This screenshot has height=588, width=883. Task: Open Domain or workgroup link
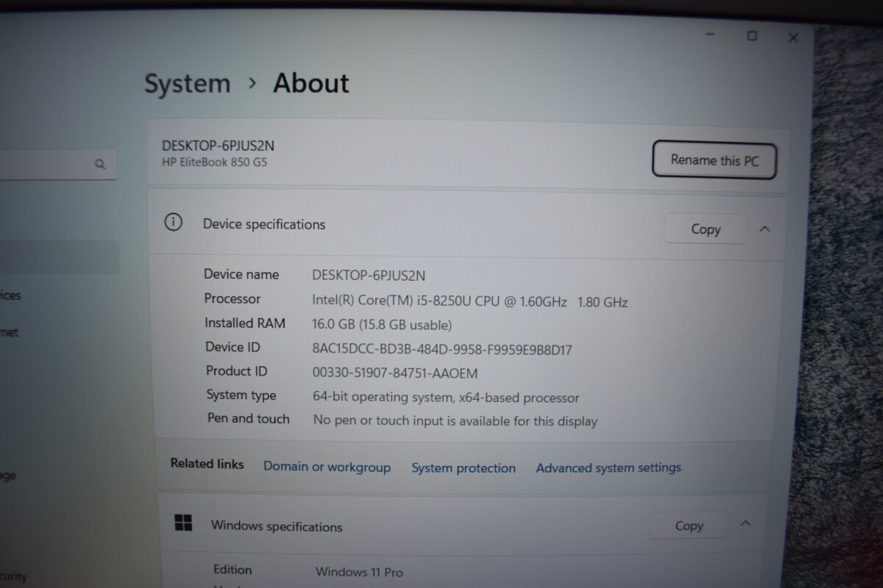(327, 467)
